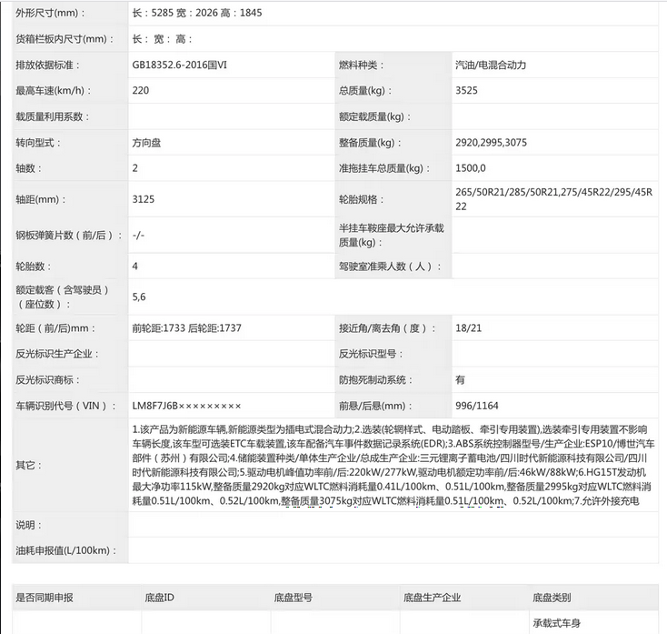Click the steering type value 方向盘

click(x=146, y=143)
